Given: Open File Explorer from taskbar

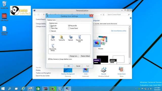Looking at the screenshot, I should (x=31, y=88).
